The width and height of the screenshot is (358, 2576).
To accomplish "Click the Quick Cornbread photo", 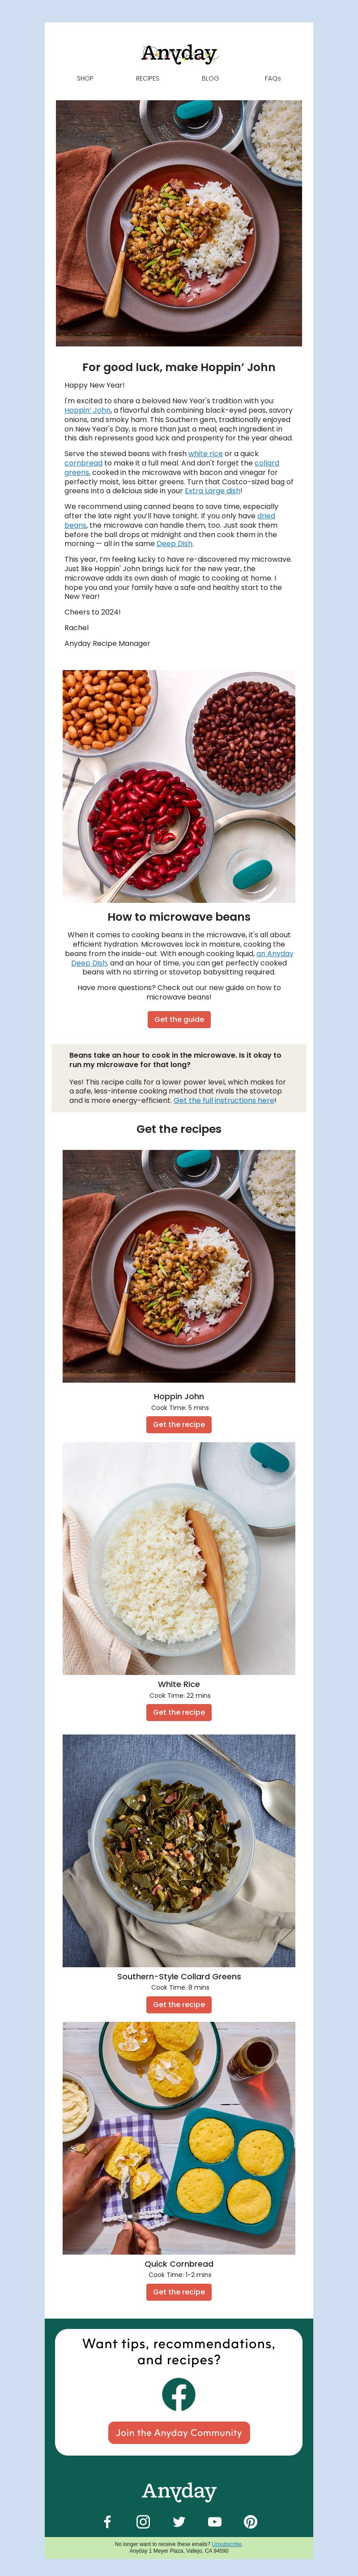I will (179, 2139).
